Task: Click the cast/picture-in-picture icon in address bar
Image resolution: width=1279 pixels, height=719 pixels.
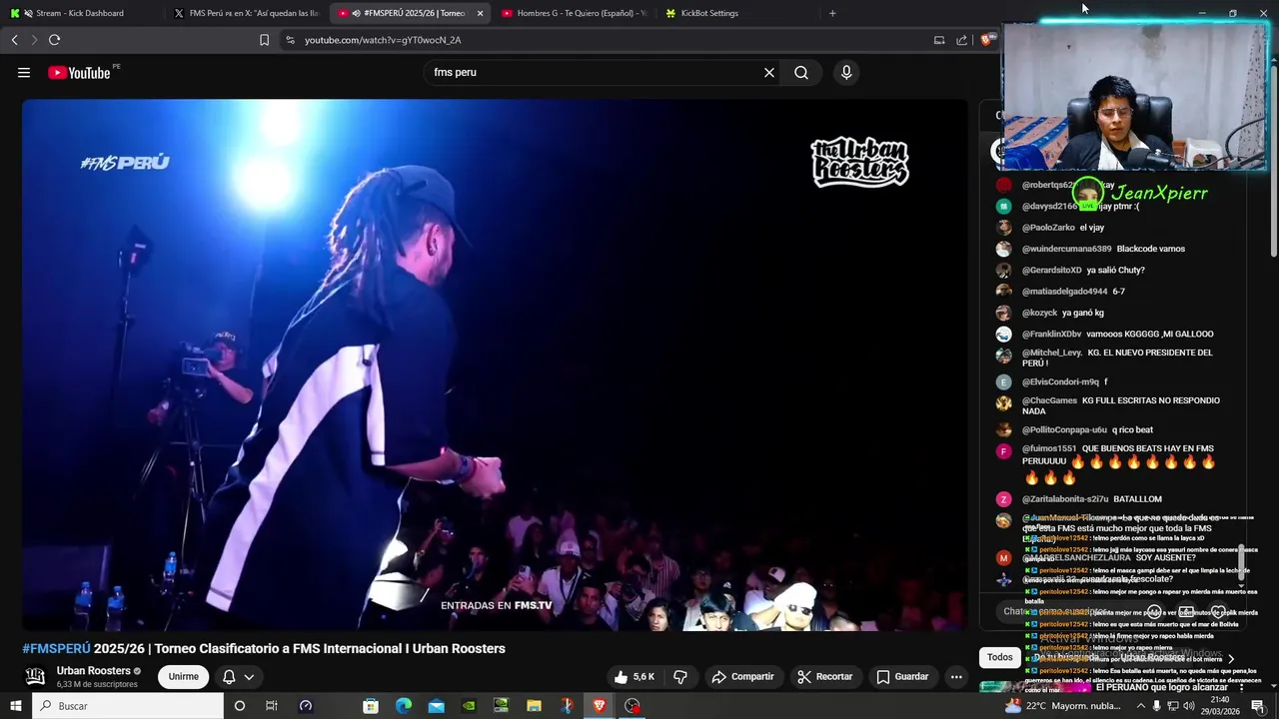Action: [x=939, y=40]
